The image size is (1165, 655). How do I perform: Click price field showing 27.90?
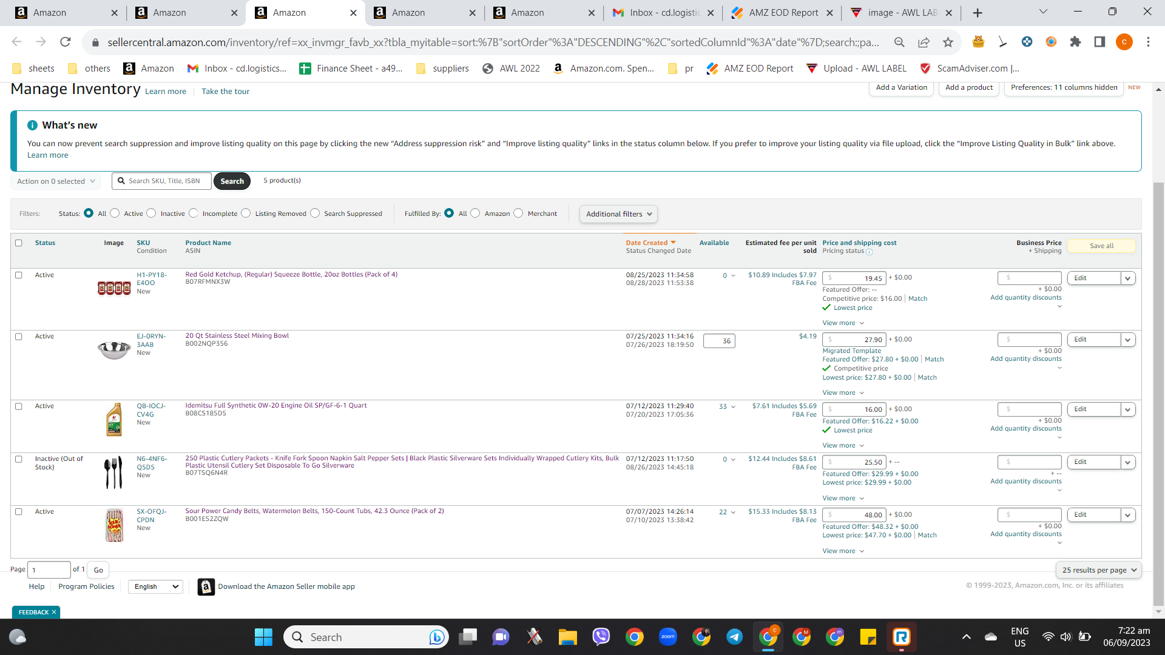click(x=854, y=340)
